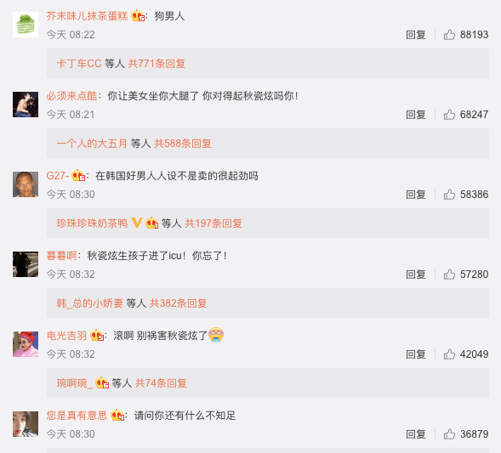This screenshot has height=453, width=501.
Task: Click membership crown badge next to 芥末味儿抹茶蛋糕
Action: pyautogui.click(x=138, y=15)
